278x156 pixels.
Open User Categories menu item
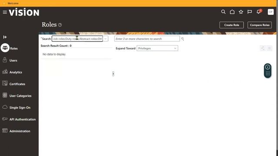[20, 96]
